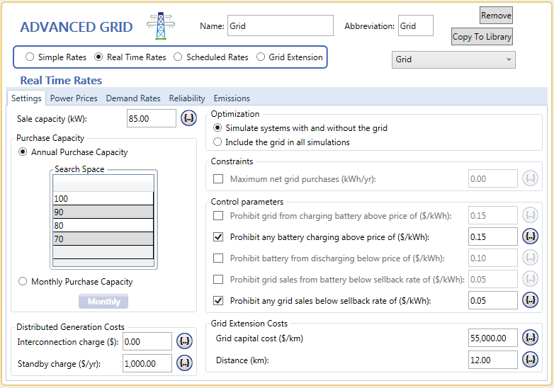Expand the Grid library dropdown
Image resolution: width=554 pixels, height=388 pixels.
pyautogui.click(x=453, y=59)
